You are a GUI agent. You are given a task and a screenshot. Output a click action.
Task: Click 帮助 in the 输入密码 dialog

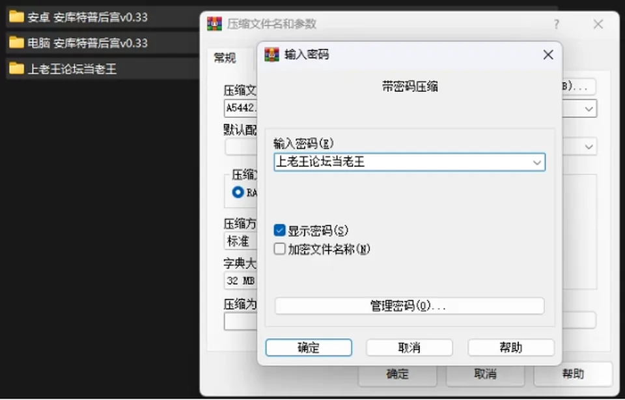pyautogui.click(x=510, y=347)
